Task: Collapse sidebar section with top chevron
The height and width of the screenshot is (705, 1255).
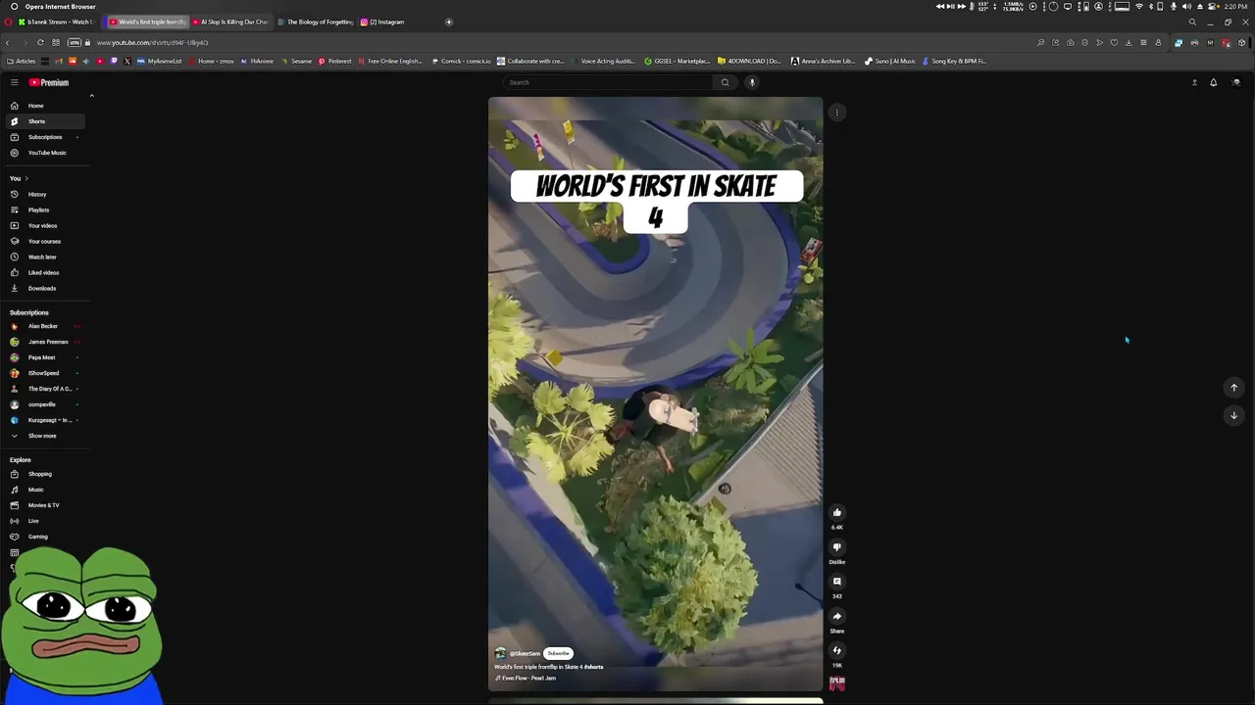Action: [91, 96]
